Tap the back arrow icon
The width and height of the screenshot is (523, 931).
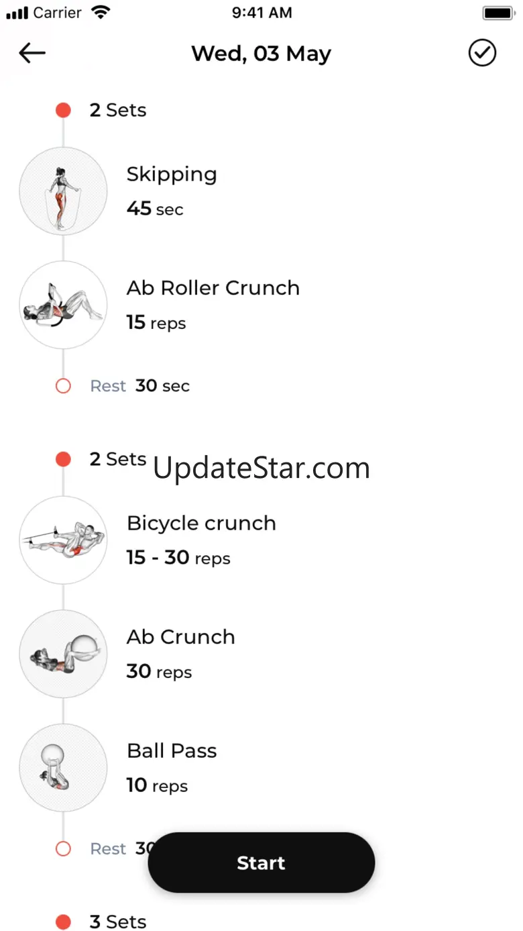pos(32,53)
